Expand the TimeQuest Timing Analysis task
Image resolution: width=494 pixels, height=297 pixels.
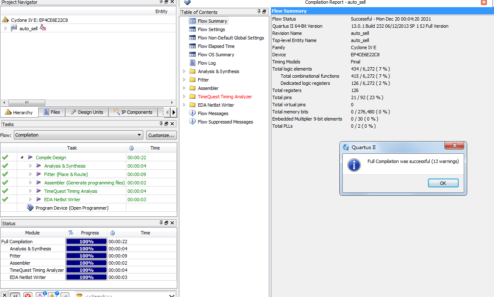pyautogui.click(x=30, y=191)
